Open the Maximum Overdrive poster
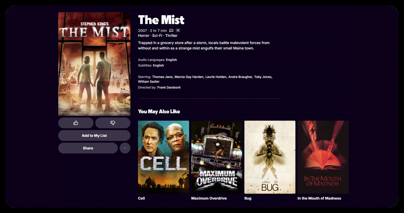This screenshot has width=404, height=213. pyautogui.click(x=216, y=157)
